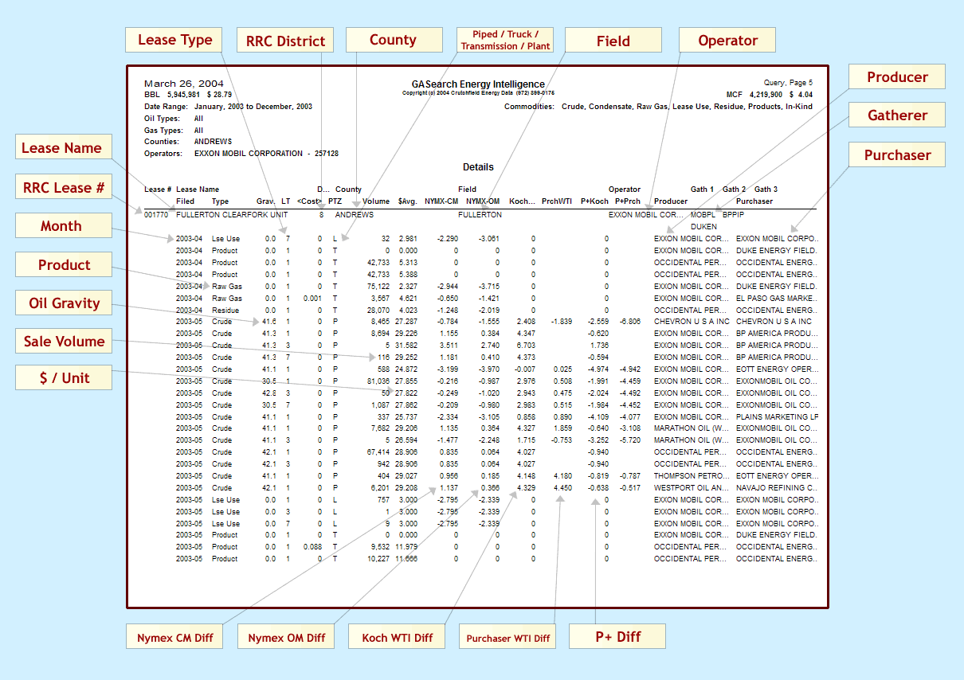Image resolution: width=964 pixels, height=680 pixels.
Task: Click the County callout label
Action: (x=394, y=40)
